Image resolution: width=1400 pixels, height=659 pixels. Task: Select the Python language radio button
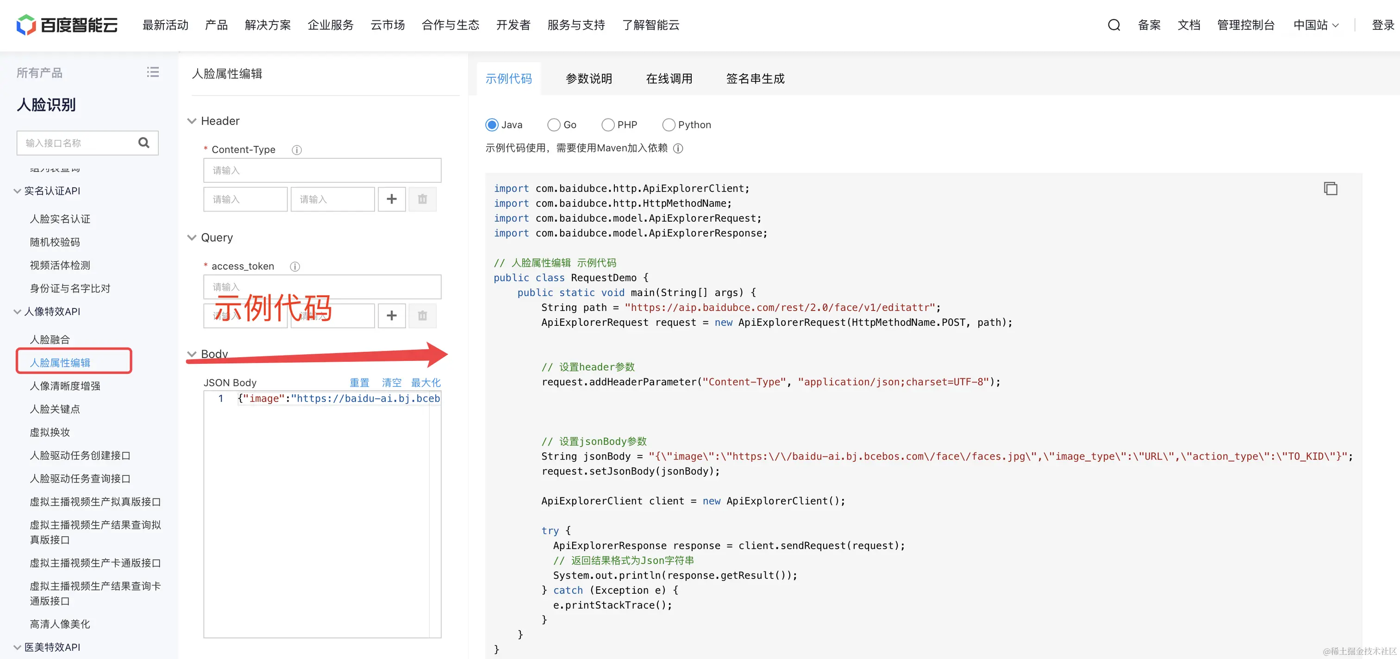tap(669, 125)
